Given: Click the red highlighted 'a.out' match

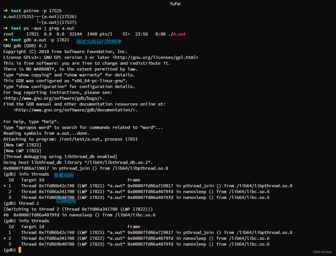Looking at the screenshot, I should 179,34.
